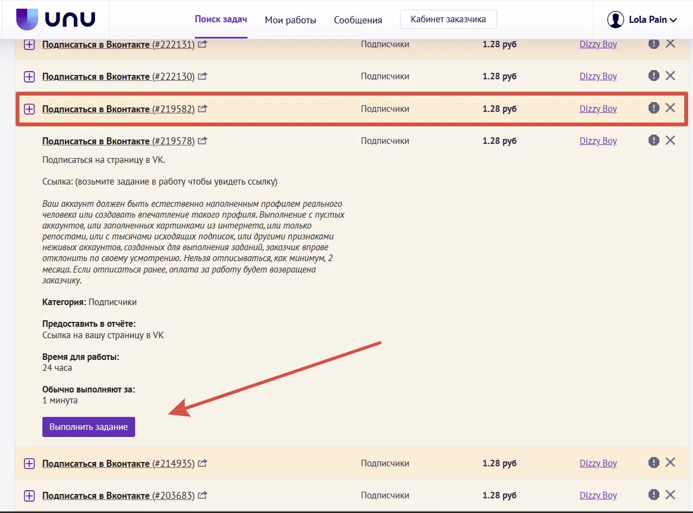
Task: Expand task #203683 with plus icon
Action: [29, 496]
